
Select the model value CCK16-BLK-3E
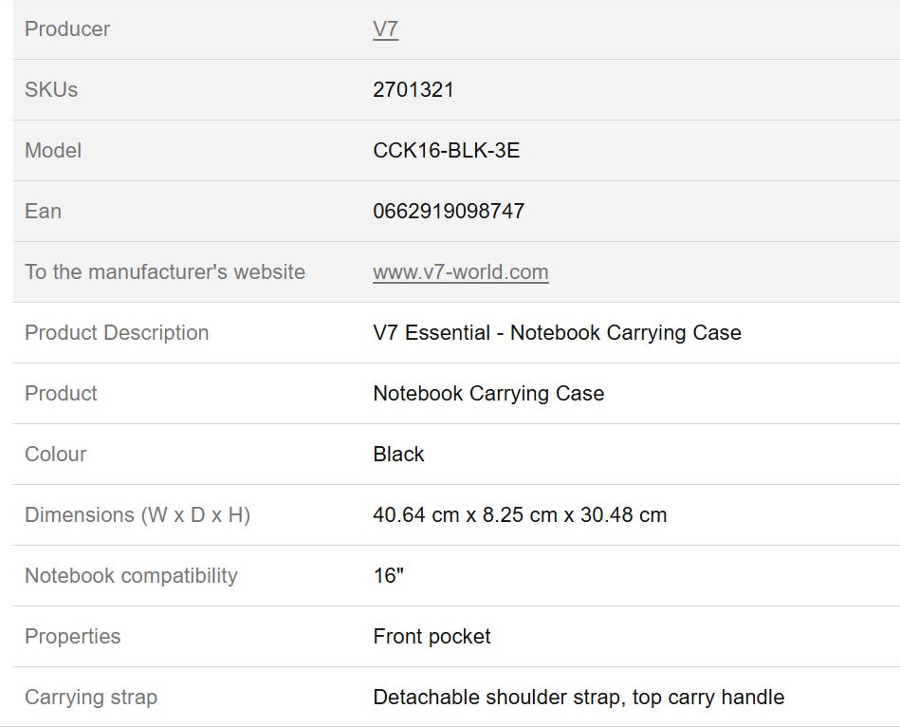446,151
